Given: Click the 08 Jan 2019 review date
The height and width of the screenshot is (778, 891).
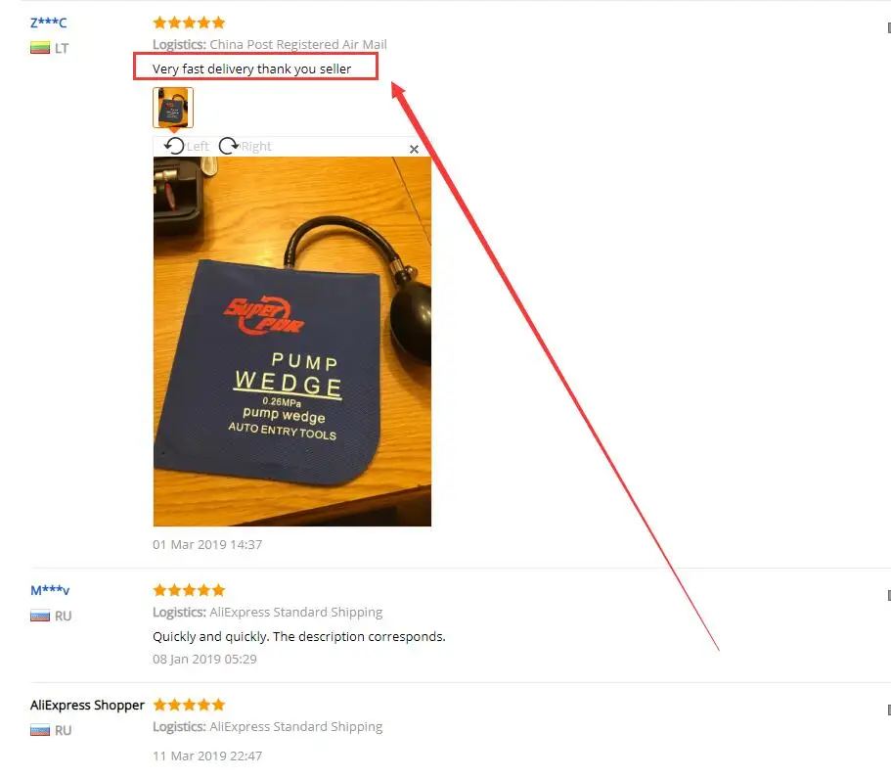Looking at the screenshot, I should 204,660.
